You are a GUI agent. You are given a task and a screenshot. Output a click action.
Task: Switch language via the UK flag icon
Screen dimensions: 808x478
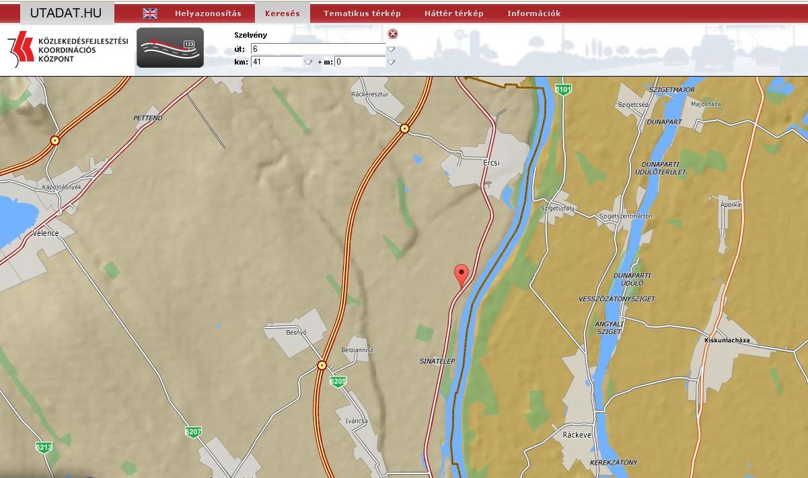150,13
